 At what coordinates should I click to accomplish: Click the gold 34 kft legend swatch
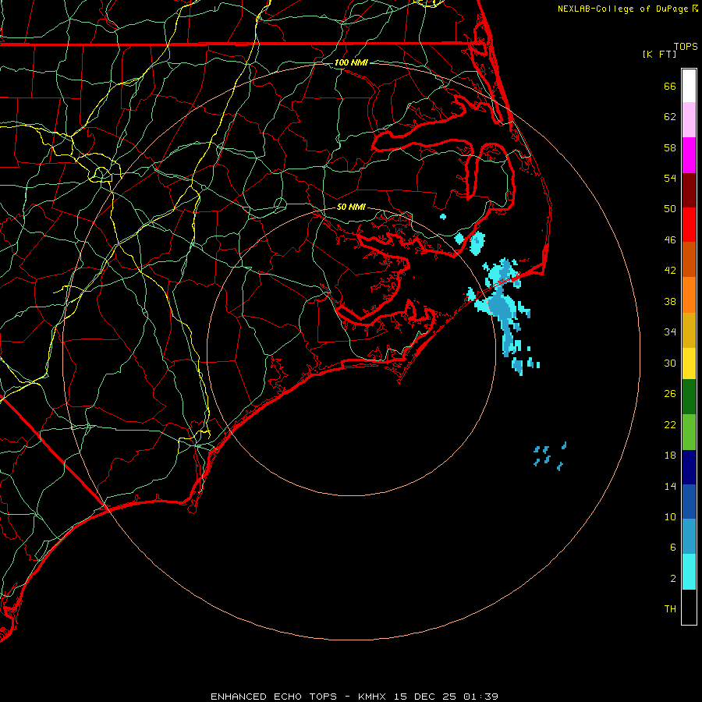pyautogui.click(x=689, y=329)
